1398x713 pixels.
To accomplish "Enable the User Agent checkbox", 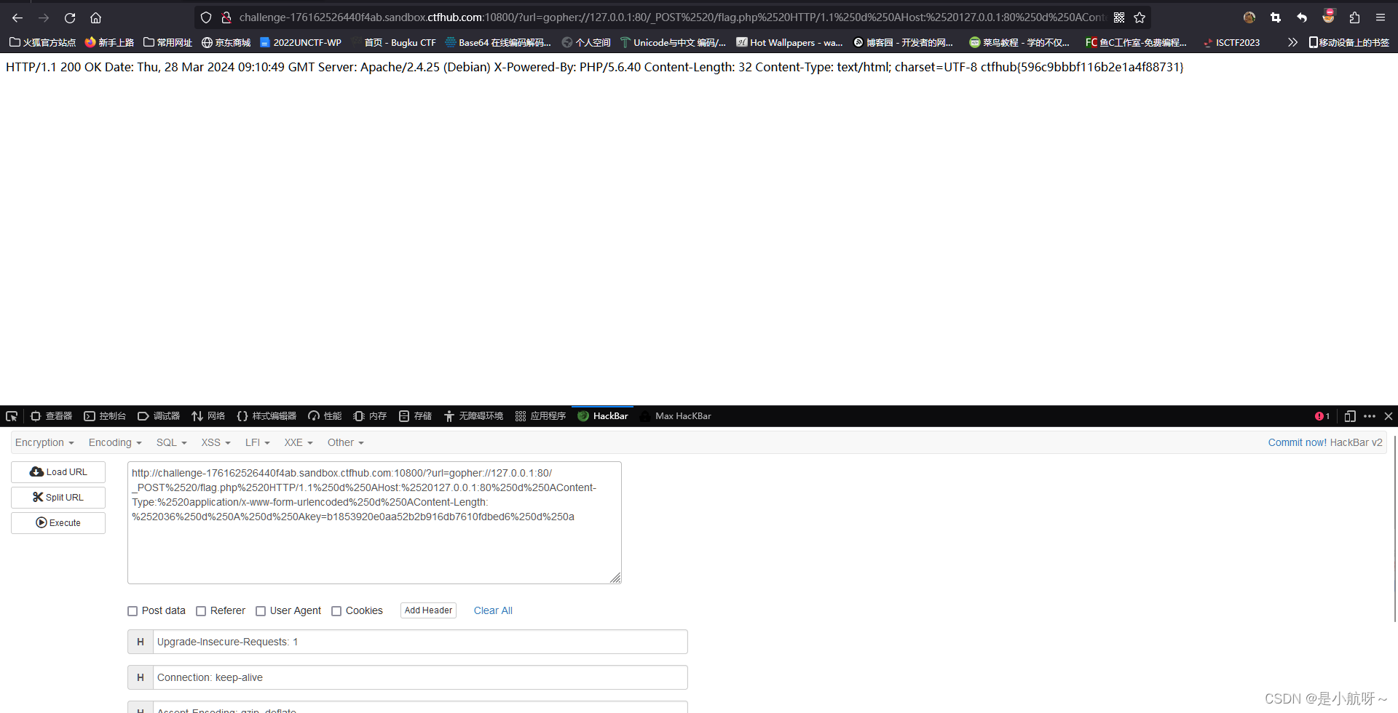I will [x=260, y=610].
